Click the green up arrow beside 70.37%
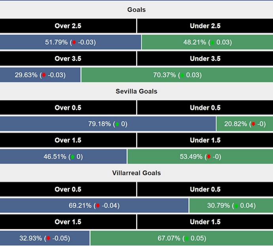 182,75
